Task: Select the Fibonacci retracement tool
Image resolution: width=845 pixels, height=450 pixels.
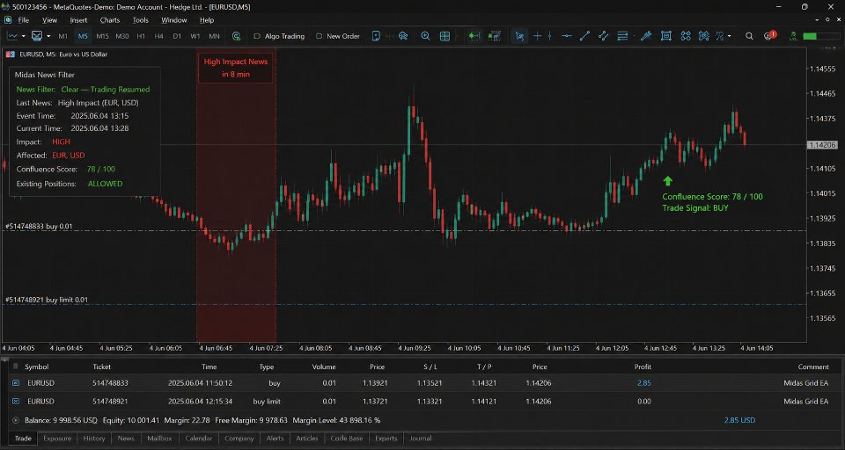Action: (x=622, y=36)
